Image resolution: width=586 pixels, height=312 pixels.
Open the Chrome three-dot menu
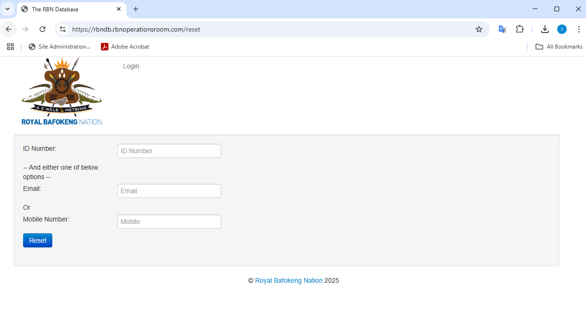(x=578, y=29)
